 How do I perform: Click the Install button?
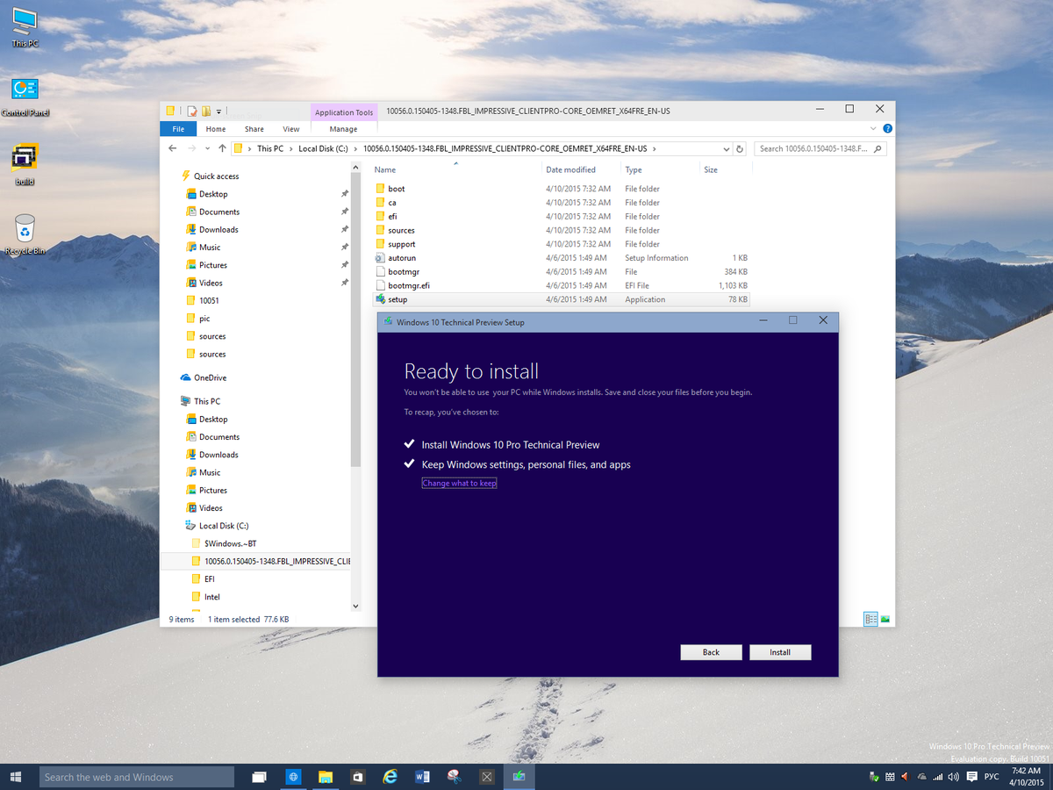pyautogui.click(x=780, y=652)
